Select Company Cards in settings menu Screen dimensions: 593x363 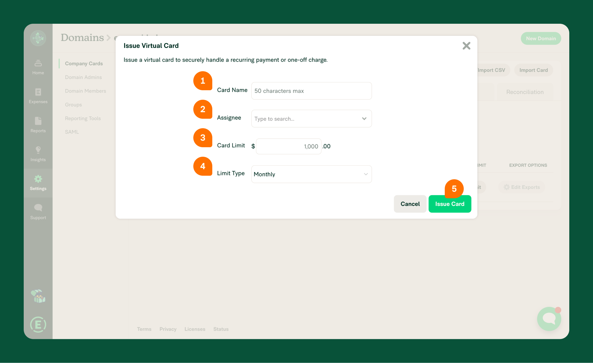[x=84, y=64]
